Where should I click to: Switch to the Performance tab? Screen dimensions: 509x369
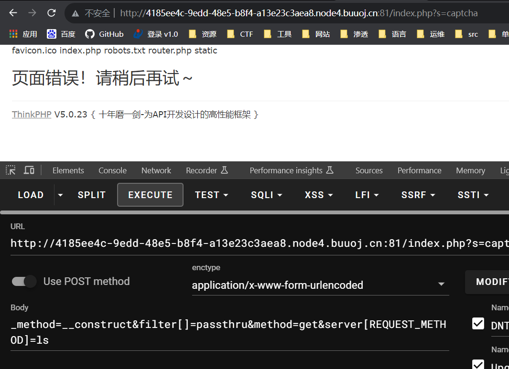420,170
